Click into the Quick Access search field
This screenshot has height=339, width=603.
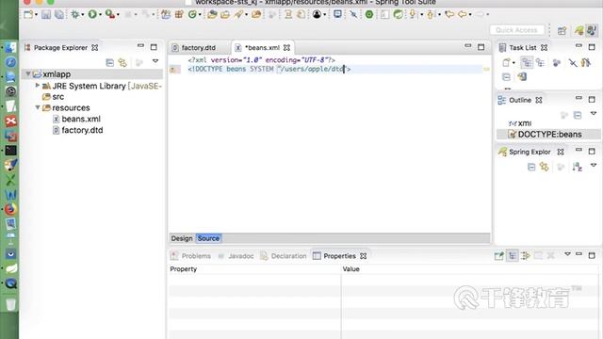516,30
